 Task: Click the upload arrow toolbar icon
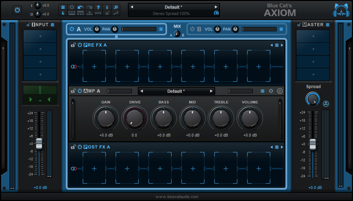click(x=90, y=13)
